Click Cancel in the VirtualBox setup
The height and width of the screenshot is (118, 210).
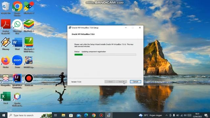point(136,82)
